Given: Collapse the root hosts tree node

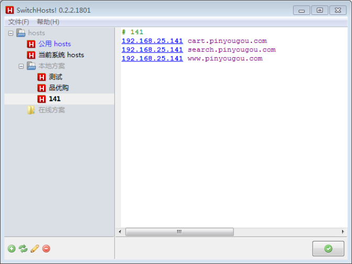Looking at the screenshot, I should click(10, 33).
